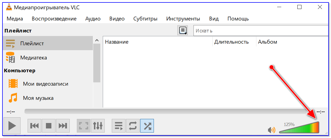331x138 pixels.
Task: Focus the Искать search field
Action: click(x=261, y=31)
